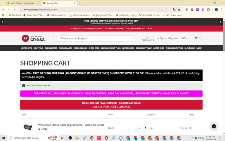Open the Gorgias chat bubble
Screen dimensions: 225x141
click(214, 126)
